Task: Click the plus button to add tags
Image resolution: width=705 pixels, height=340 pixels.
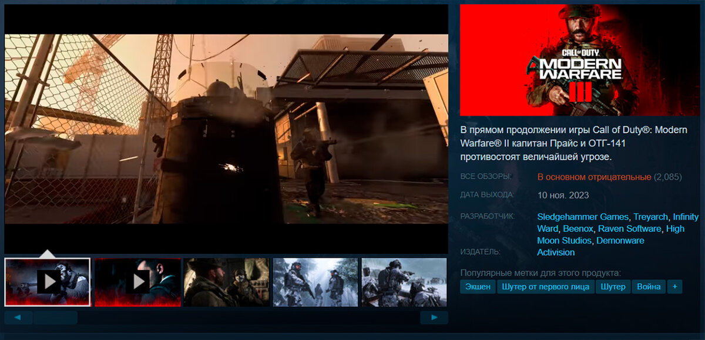Action: [x=674, y=287]
